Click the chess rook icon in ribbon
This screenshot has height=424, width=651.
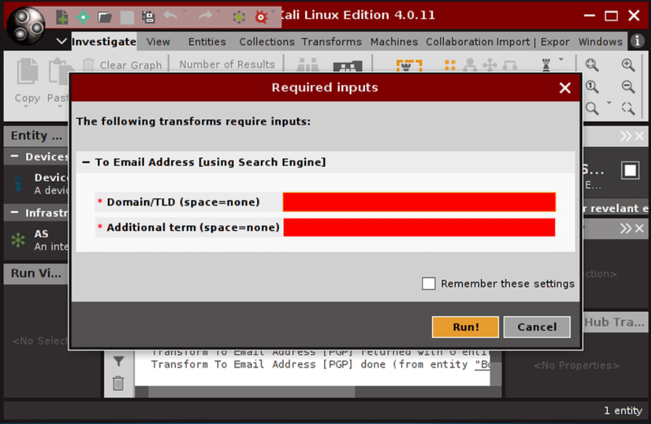click(x=546, y=65)
